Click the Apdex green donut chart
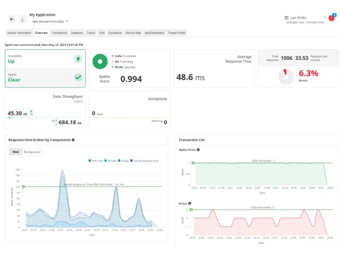The height and width of the screenshot is (255, 340). (100, 61)
